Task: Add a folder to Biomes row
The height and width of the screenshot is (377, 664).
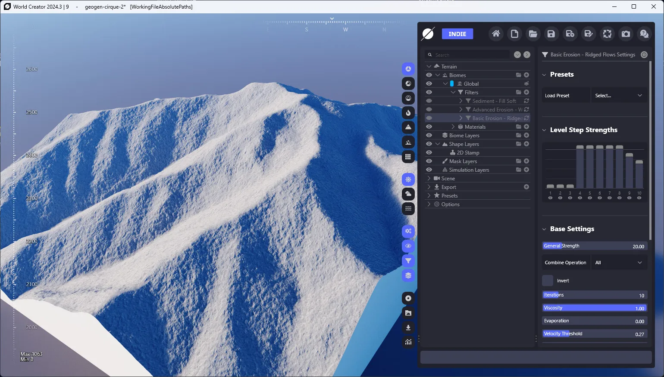Action: pyautogui.click(x=519, y=75)
